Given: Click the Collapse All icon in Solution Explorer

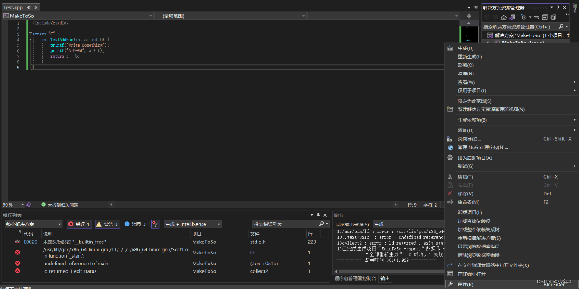Looking at the screenshot, I should click(x=545, y=18).
